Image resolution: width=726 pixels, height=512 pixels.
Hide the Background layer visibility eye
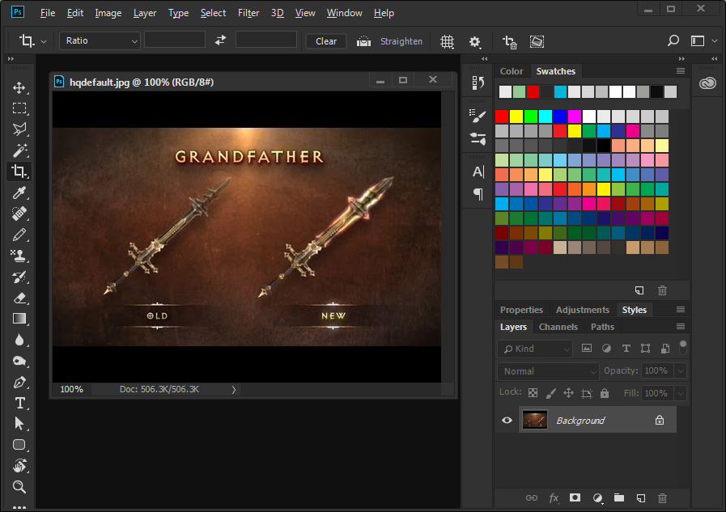[x=507, y=421]
